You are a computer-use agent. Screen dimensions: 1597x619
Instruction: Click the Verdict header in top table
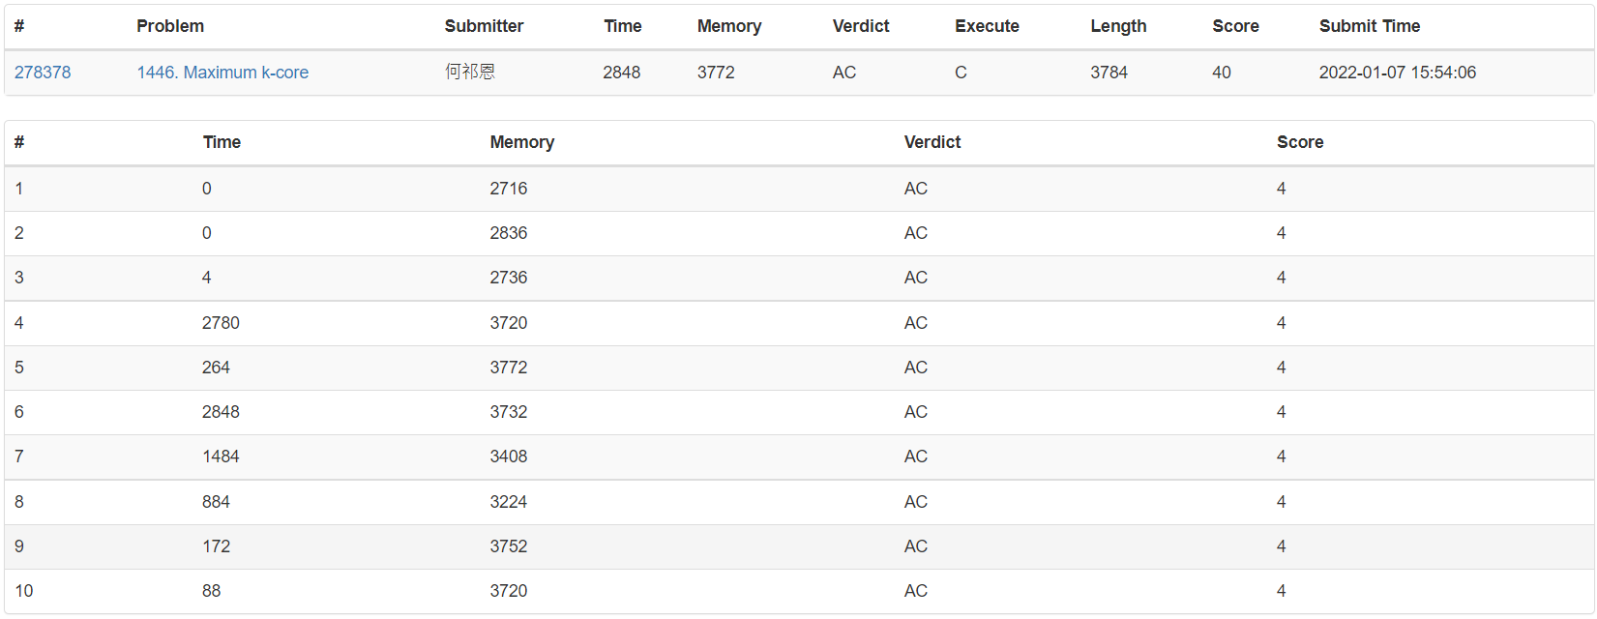[860, 26]
